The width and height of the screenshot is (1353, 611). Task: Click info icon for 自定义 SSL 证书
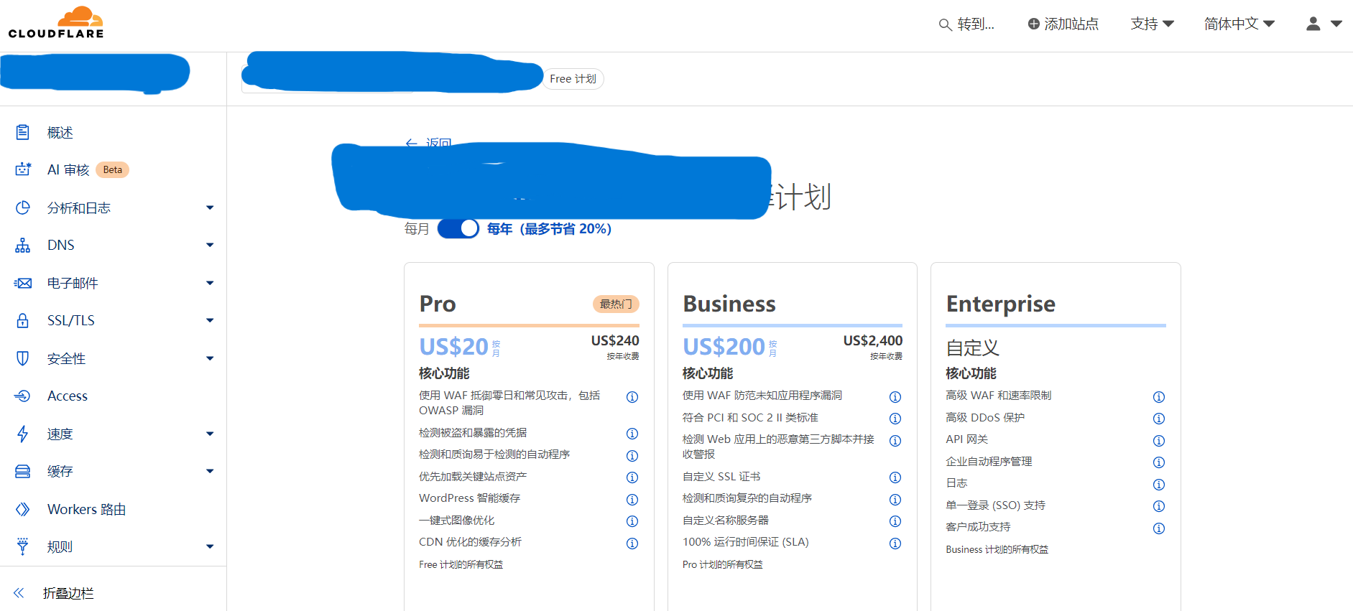[895, 477]
